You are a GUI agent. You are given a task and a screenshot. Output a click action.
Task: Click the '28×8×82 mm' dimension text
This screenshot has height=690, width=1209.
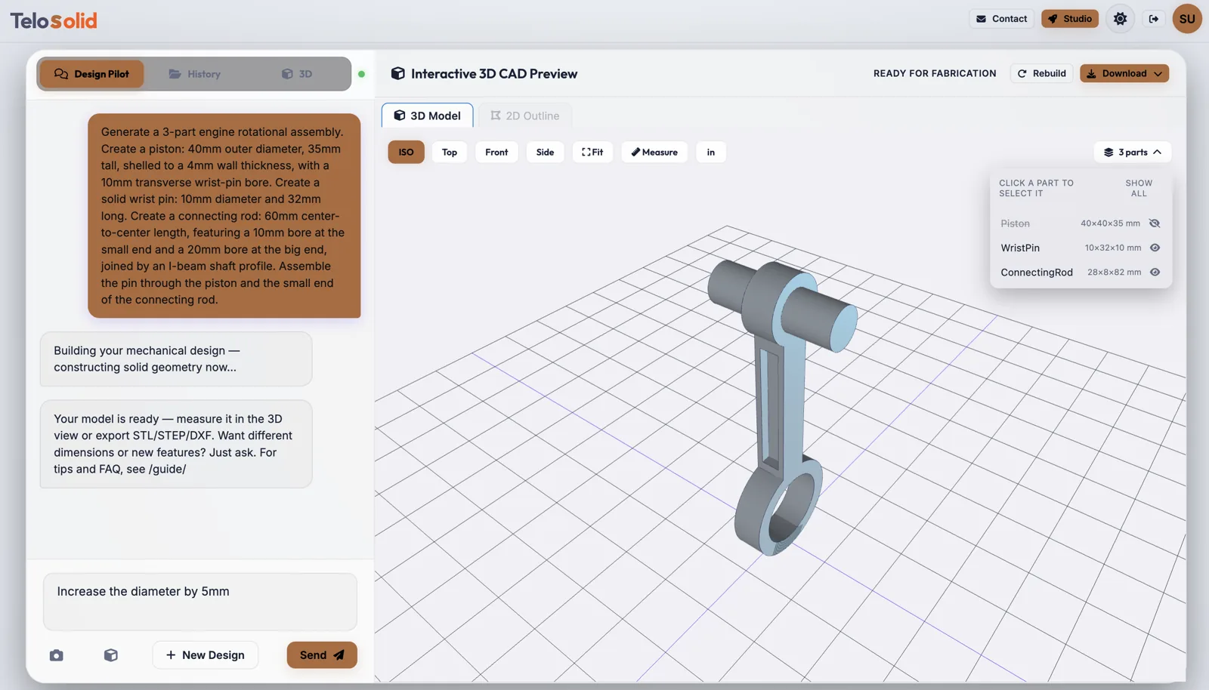1115,273
